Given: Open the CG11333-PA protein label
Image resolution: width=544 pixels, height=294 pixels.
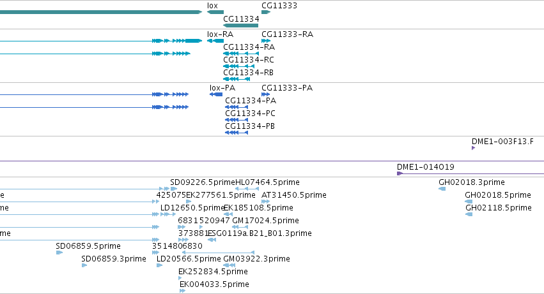Looking at the screenshot, I should (x=287, y=88).
